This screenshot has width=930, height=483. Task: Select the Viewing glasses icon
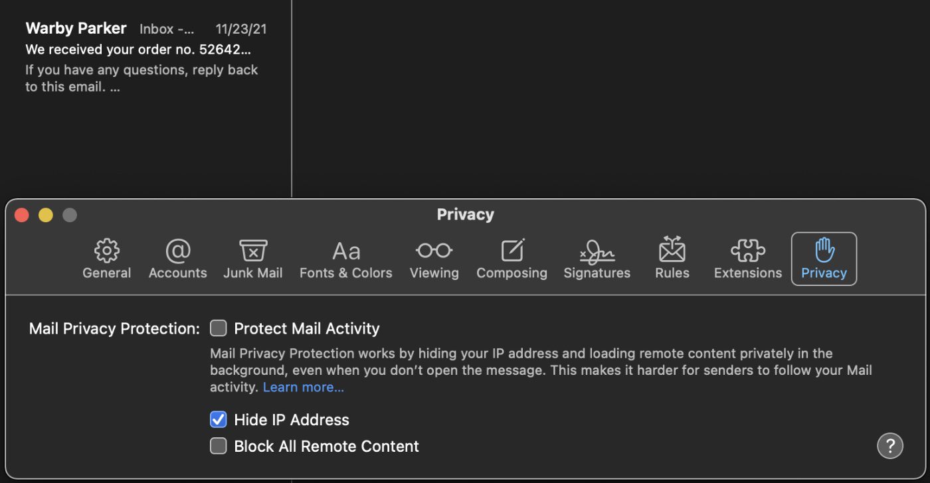[434, 251]
